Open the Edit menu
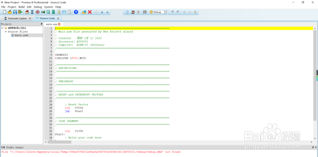 tap(29, 7)
